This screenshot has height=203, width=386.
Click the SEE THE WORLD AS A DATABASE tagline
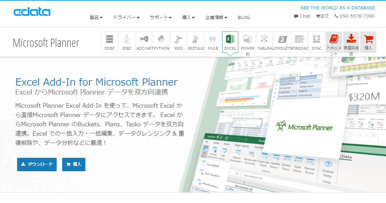(338, 8)
